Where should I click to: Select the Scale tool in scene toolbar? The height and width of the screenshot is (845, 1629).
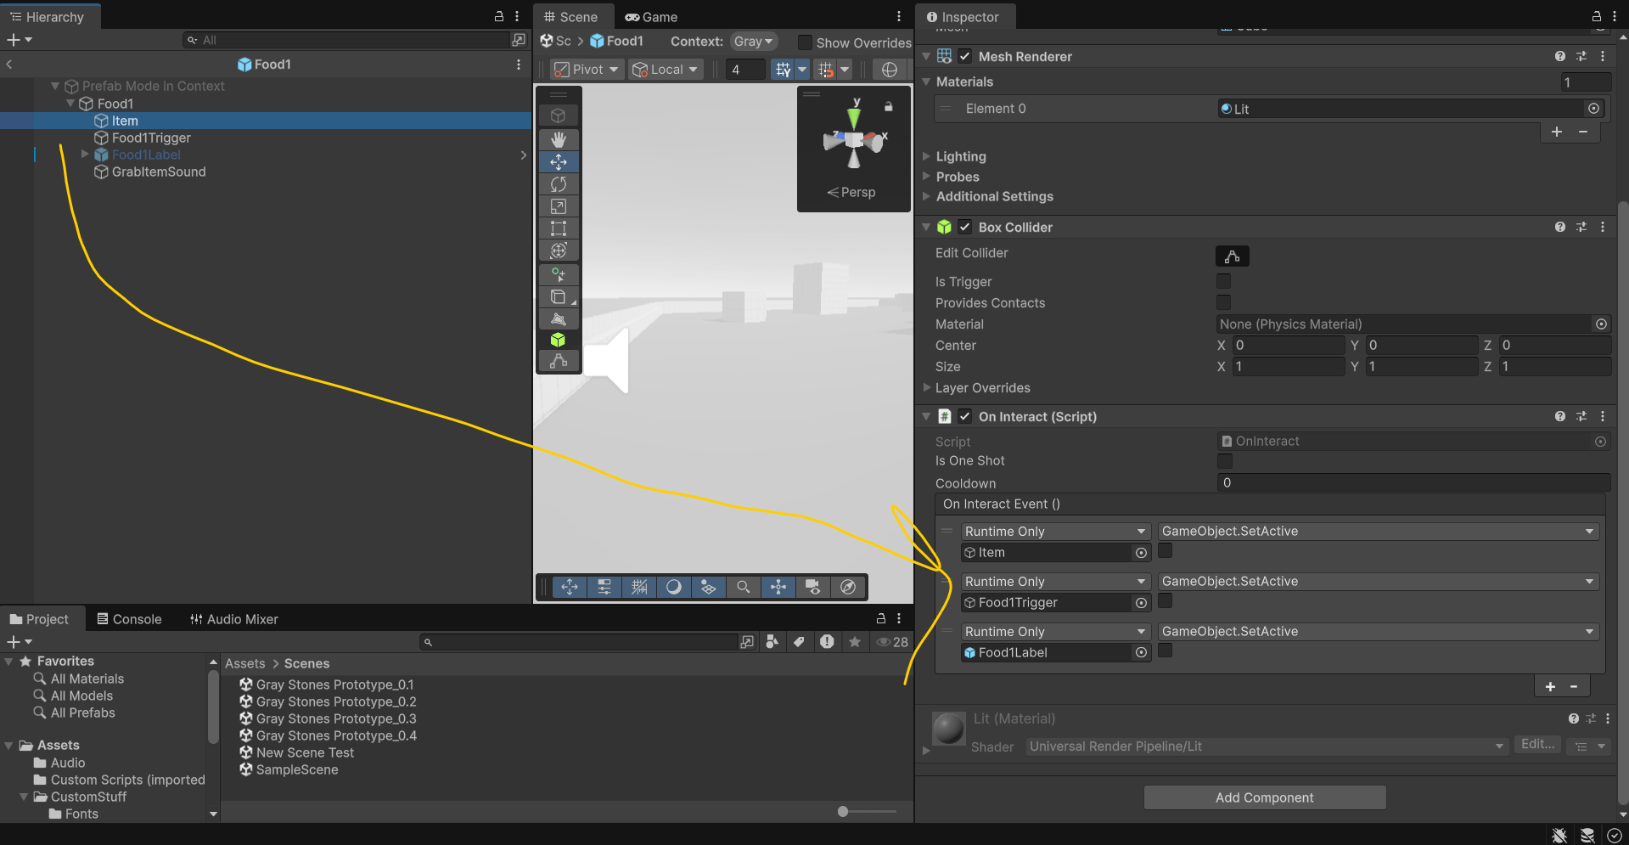click(559, 206)
